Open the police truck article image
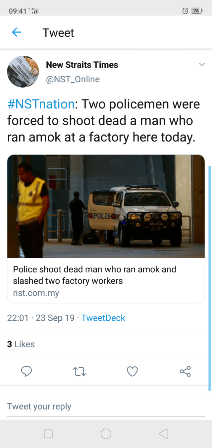The width and height of the screenshot is (212, 448). point(106,206)
